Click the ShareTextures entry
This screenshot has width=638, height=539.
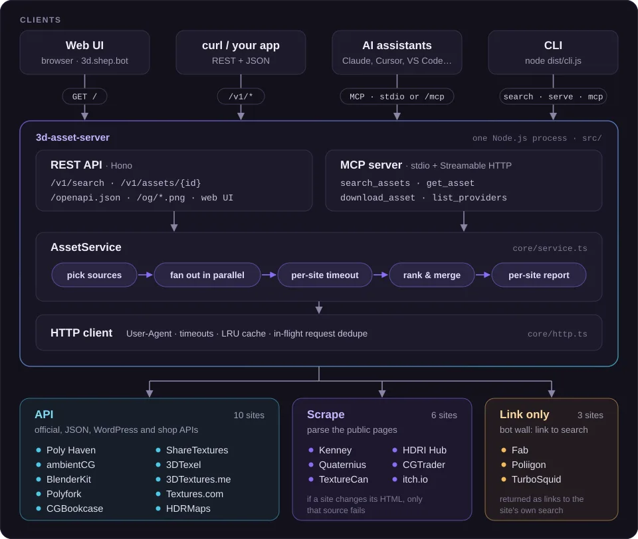tap(197, 450)
